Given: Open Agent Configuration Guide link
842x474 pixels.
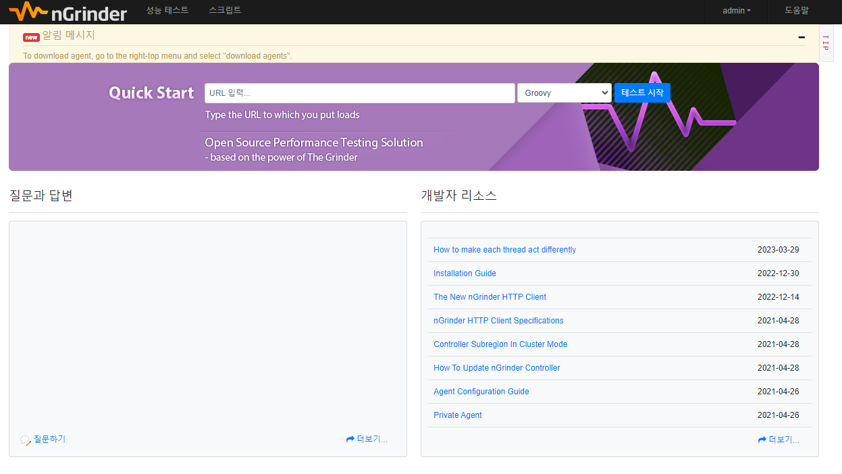Looking at the screenshot, I should pos(481,392).
